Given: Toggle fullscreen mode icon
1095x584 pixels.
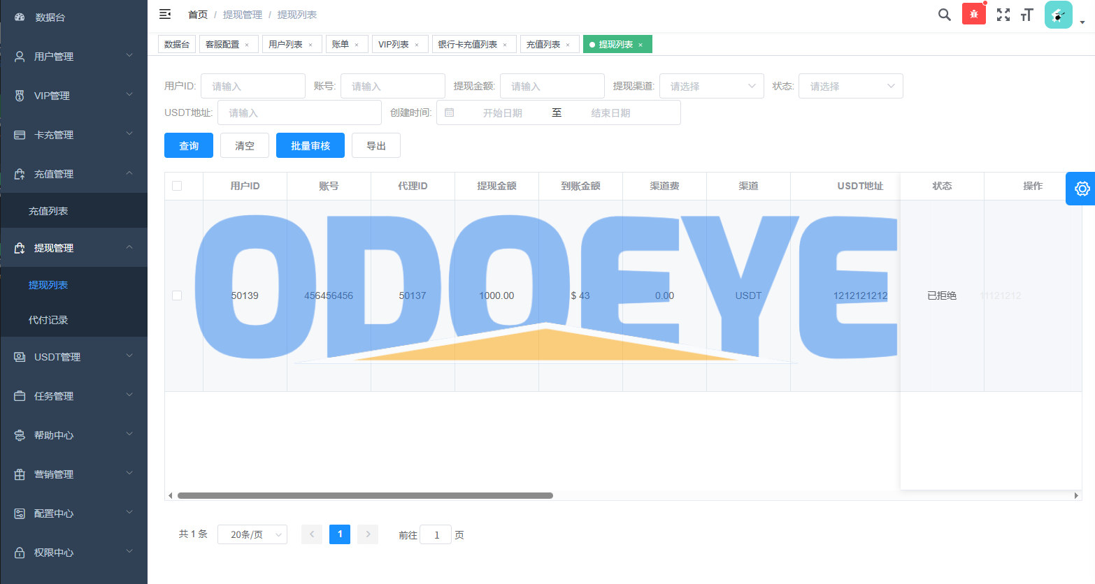Looking at the screenshot, I should pos(1003,15).
